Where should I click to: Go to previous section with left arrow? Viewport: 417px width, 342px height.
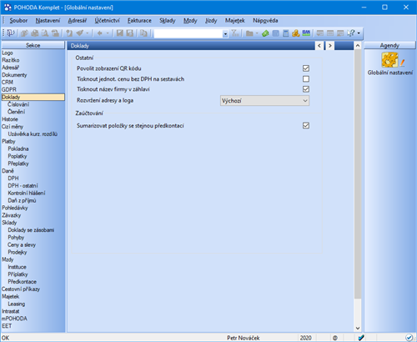[319, 46]
